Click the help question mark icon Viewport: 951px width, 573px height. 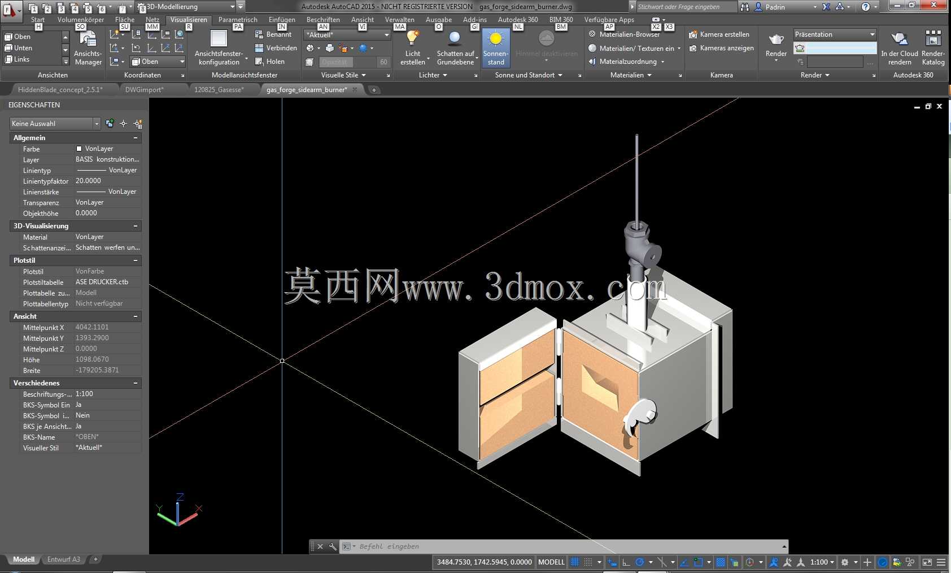pos(865,7)
